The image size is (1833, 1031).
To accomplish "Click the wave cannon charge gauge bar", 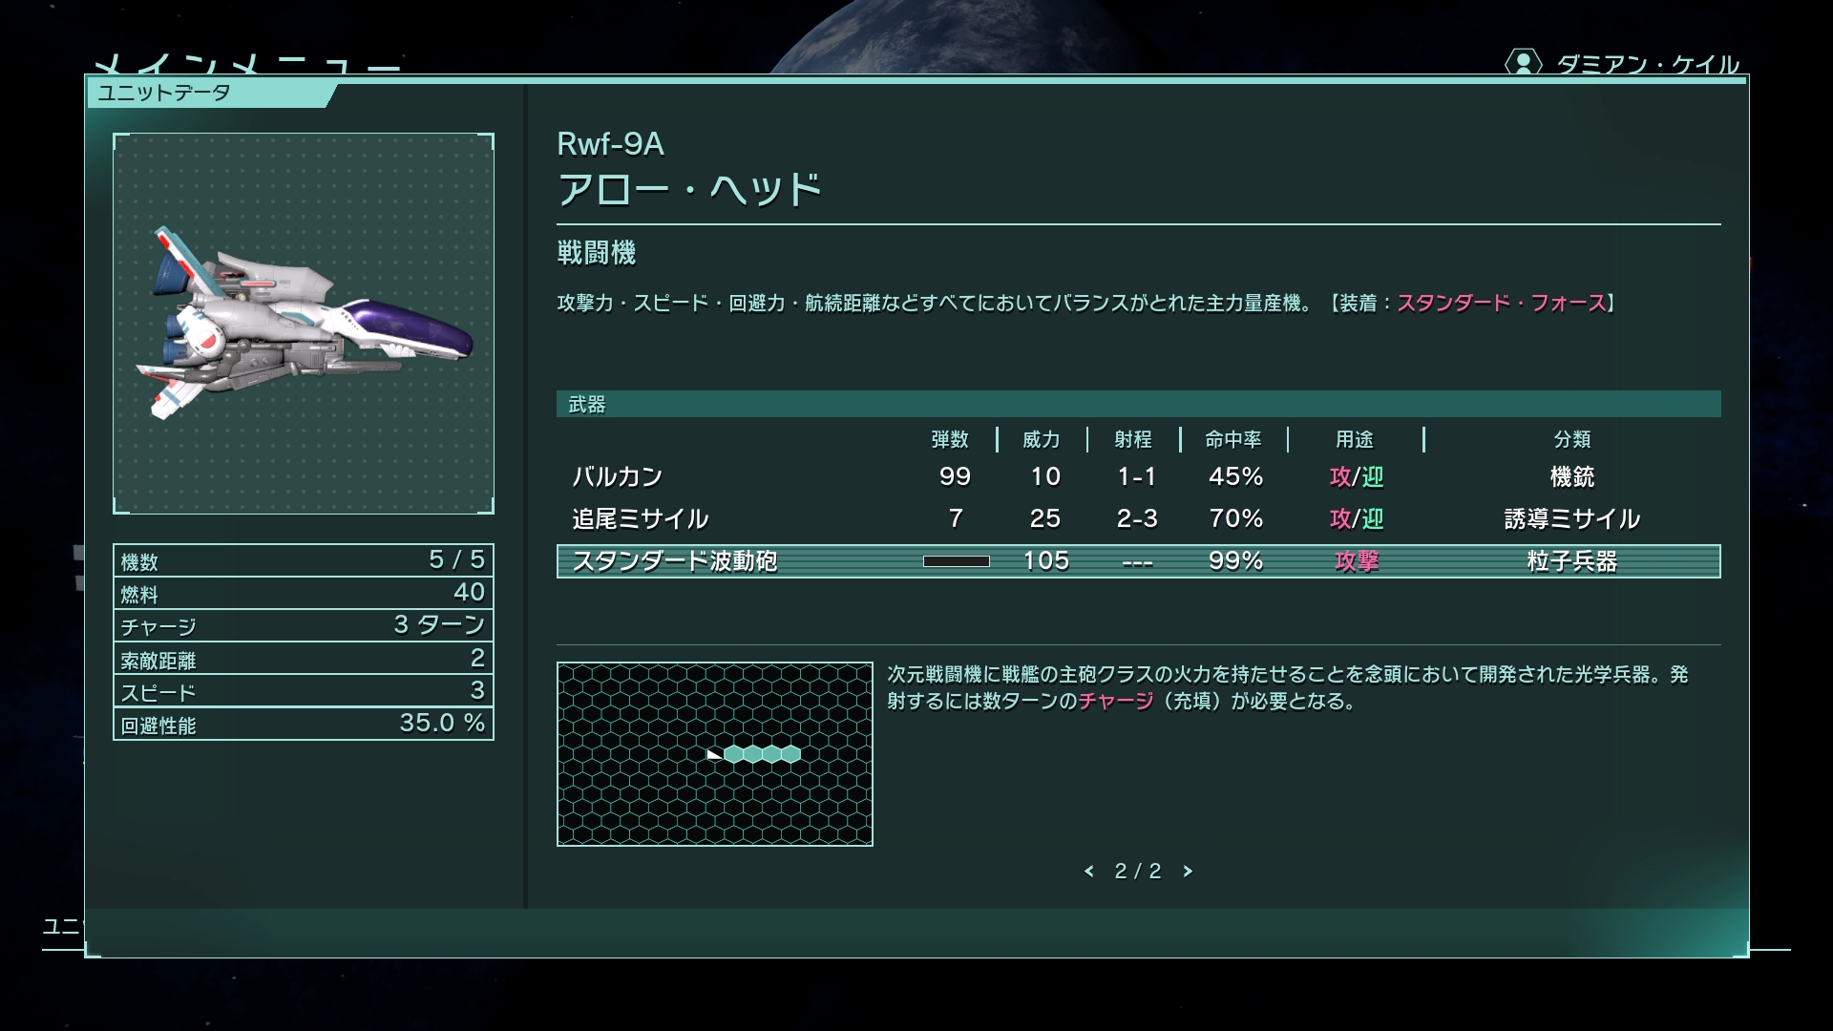I will (956, 561).
